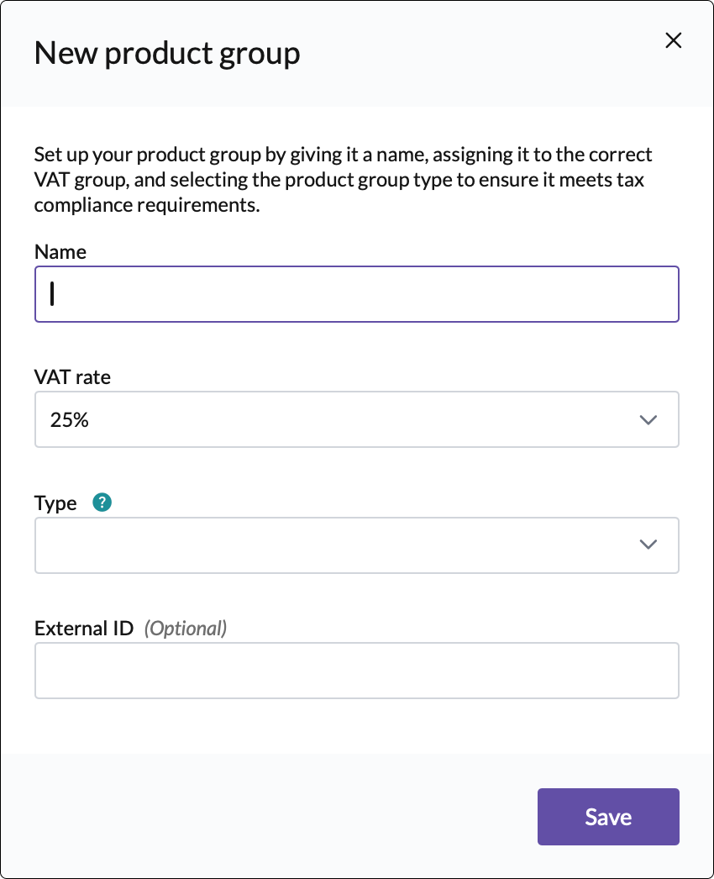Click the VAT rate label
This screenshot has width=714, height=879.
tap(72, 377)
